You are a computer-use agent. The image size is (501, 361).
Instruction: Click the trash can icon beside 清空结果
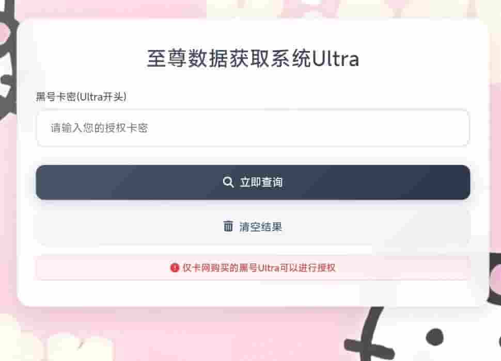228,226
